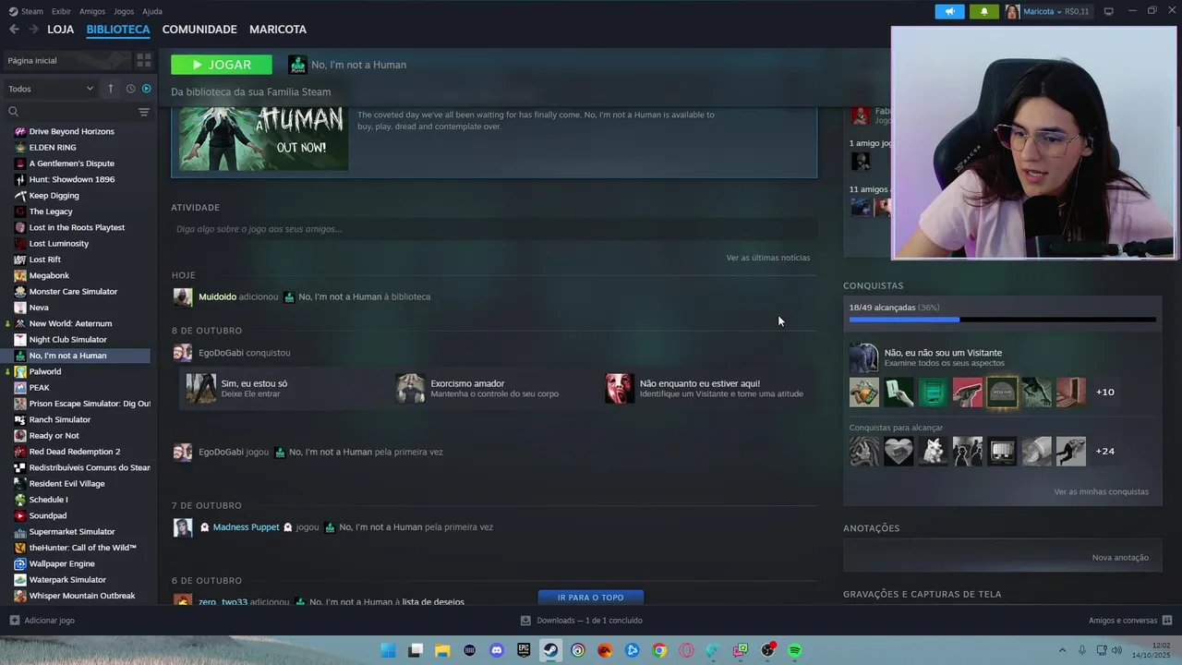Image resolution: width=1182 pixels, height=665 pixels.
Task: Select Hunt: Showdown 1896 in library
Action: point(72,179)
